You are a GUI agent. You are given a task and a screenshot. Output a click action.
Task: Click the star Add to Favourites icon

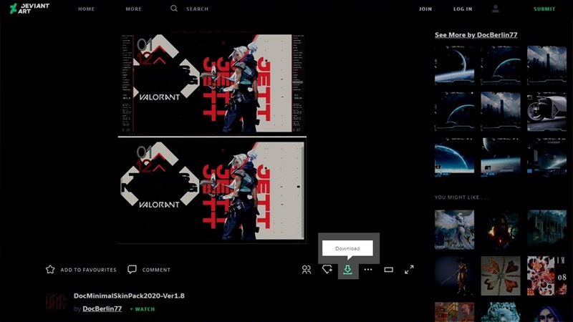50,270
